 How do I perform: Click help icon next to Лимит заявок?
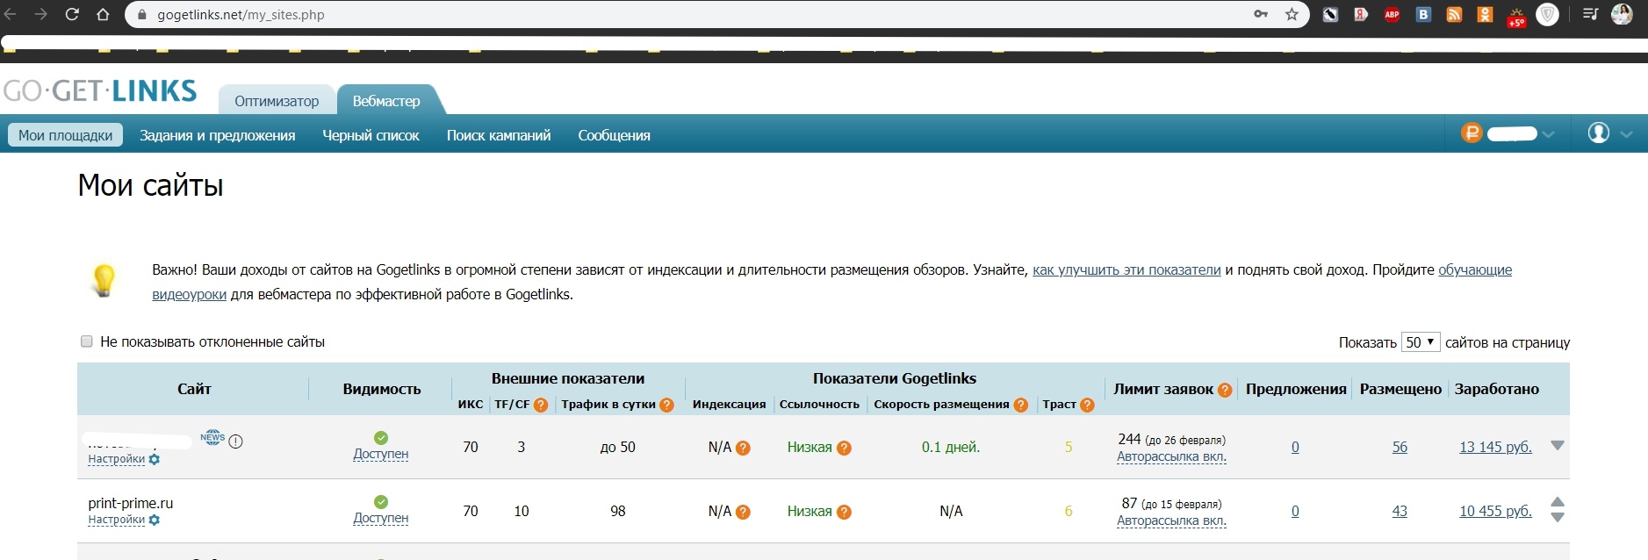1225,390
